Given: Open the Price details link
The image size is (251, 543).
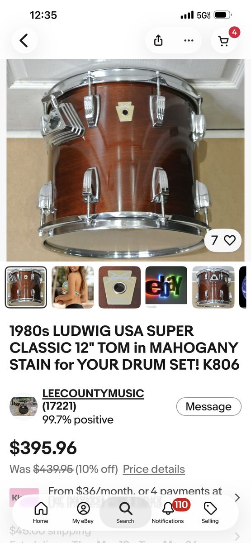Looking at the screenshot, I should click(x=154, y=469).
